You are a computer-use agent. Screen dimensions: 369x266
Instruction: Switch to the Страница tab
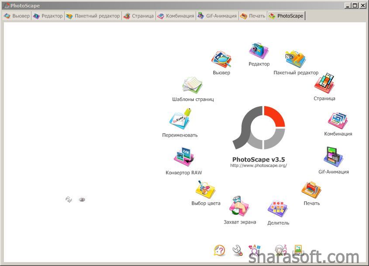pyautogui.click(x=138, y=16)
